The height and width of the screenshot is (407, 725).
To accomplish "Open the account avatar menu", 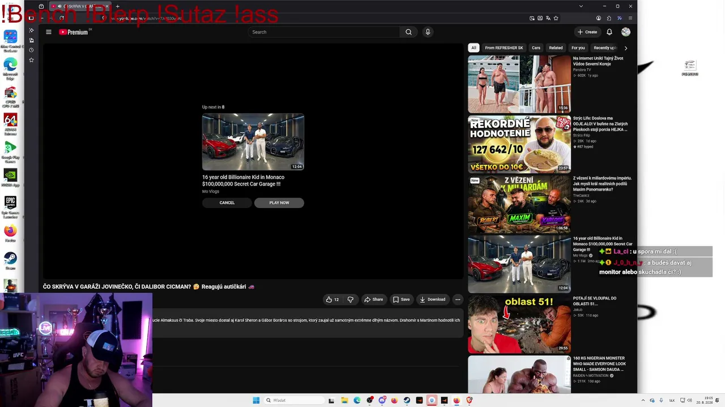I will pyautogui.click(x=626, y=32).
